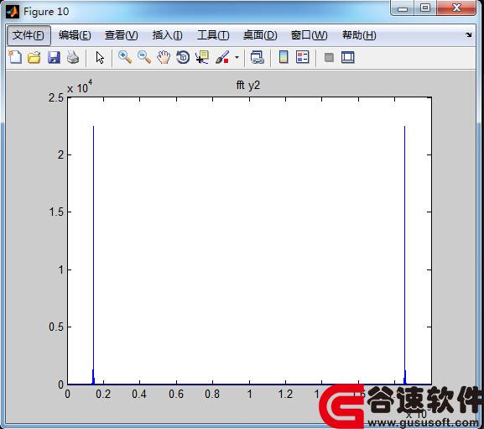The height and width of the screenshot is (429, 484).
Task: Minimize the Figure 10 window
Action: point(402,8)
